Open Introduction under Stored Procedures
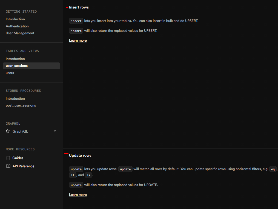 (15, 99)
